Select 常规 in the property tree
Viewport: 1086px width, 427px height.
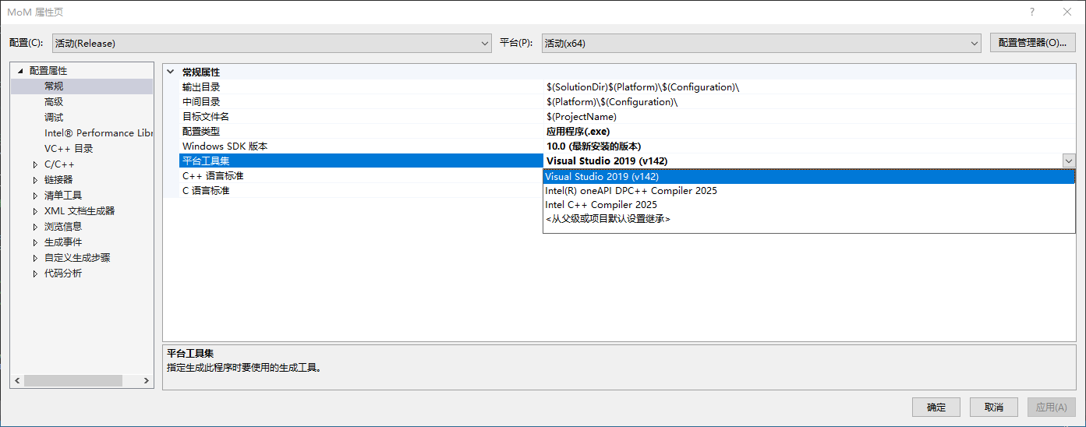pos(54,86)
